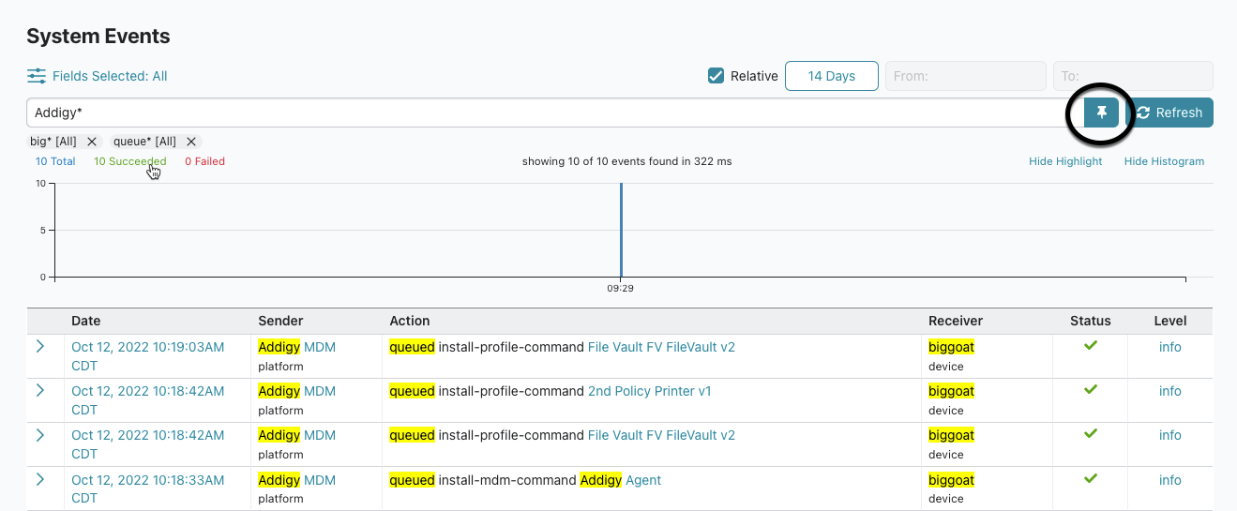Click success checkmark in 2nd Policy Printer row

[x=1090, y=390]
